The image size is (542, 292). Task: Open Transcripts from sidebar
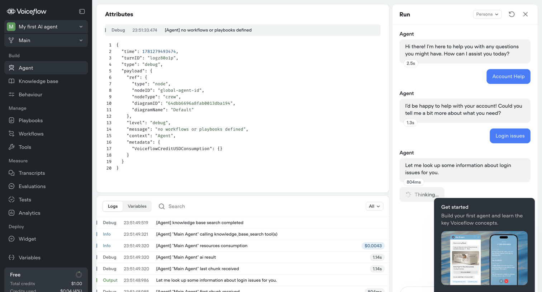pos(32,173)
